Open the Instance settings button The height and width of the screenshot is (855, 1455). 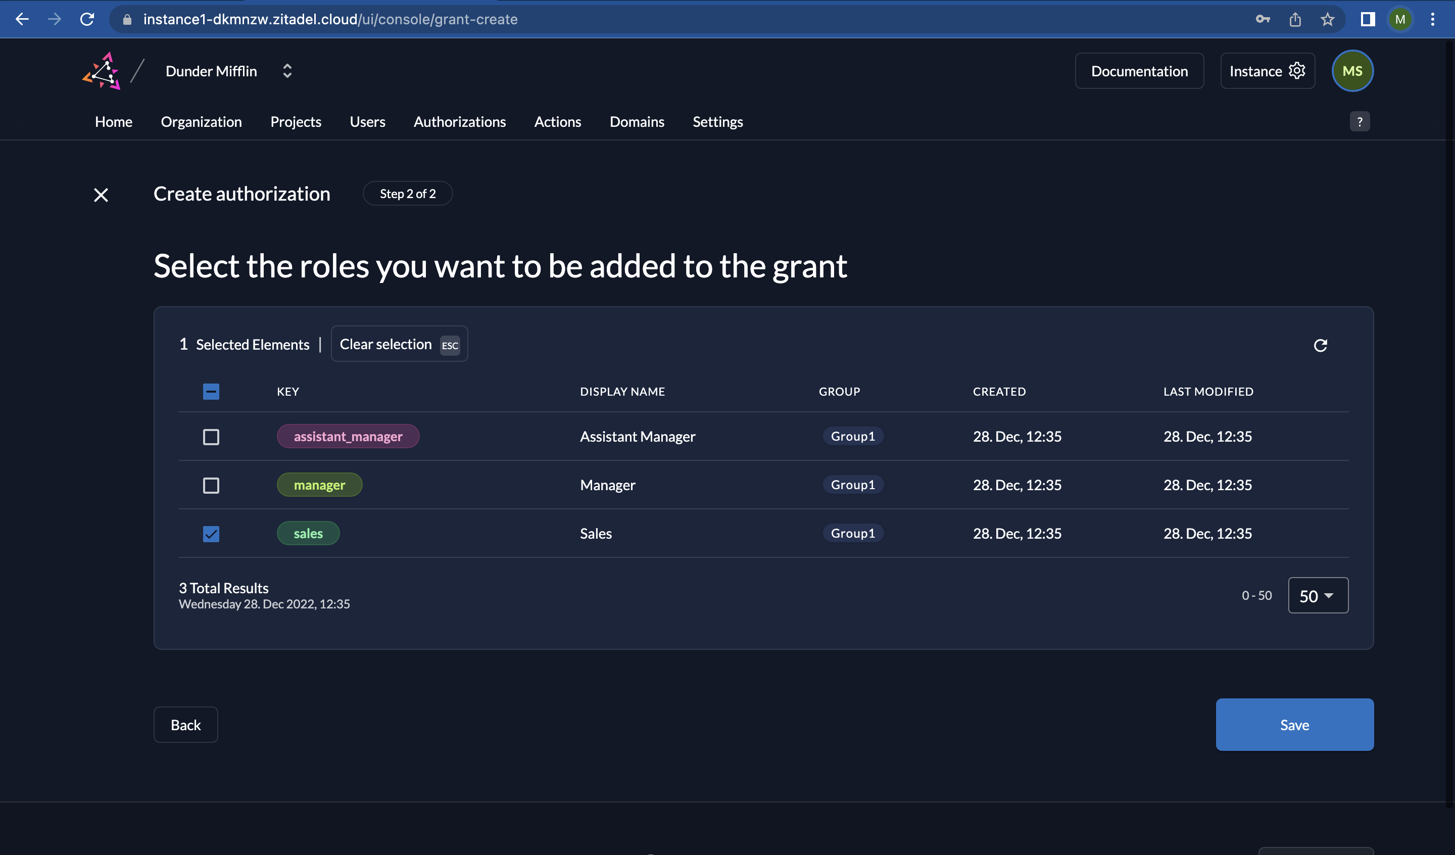pyautogui.click(x=1267, y=71)
